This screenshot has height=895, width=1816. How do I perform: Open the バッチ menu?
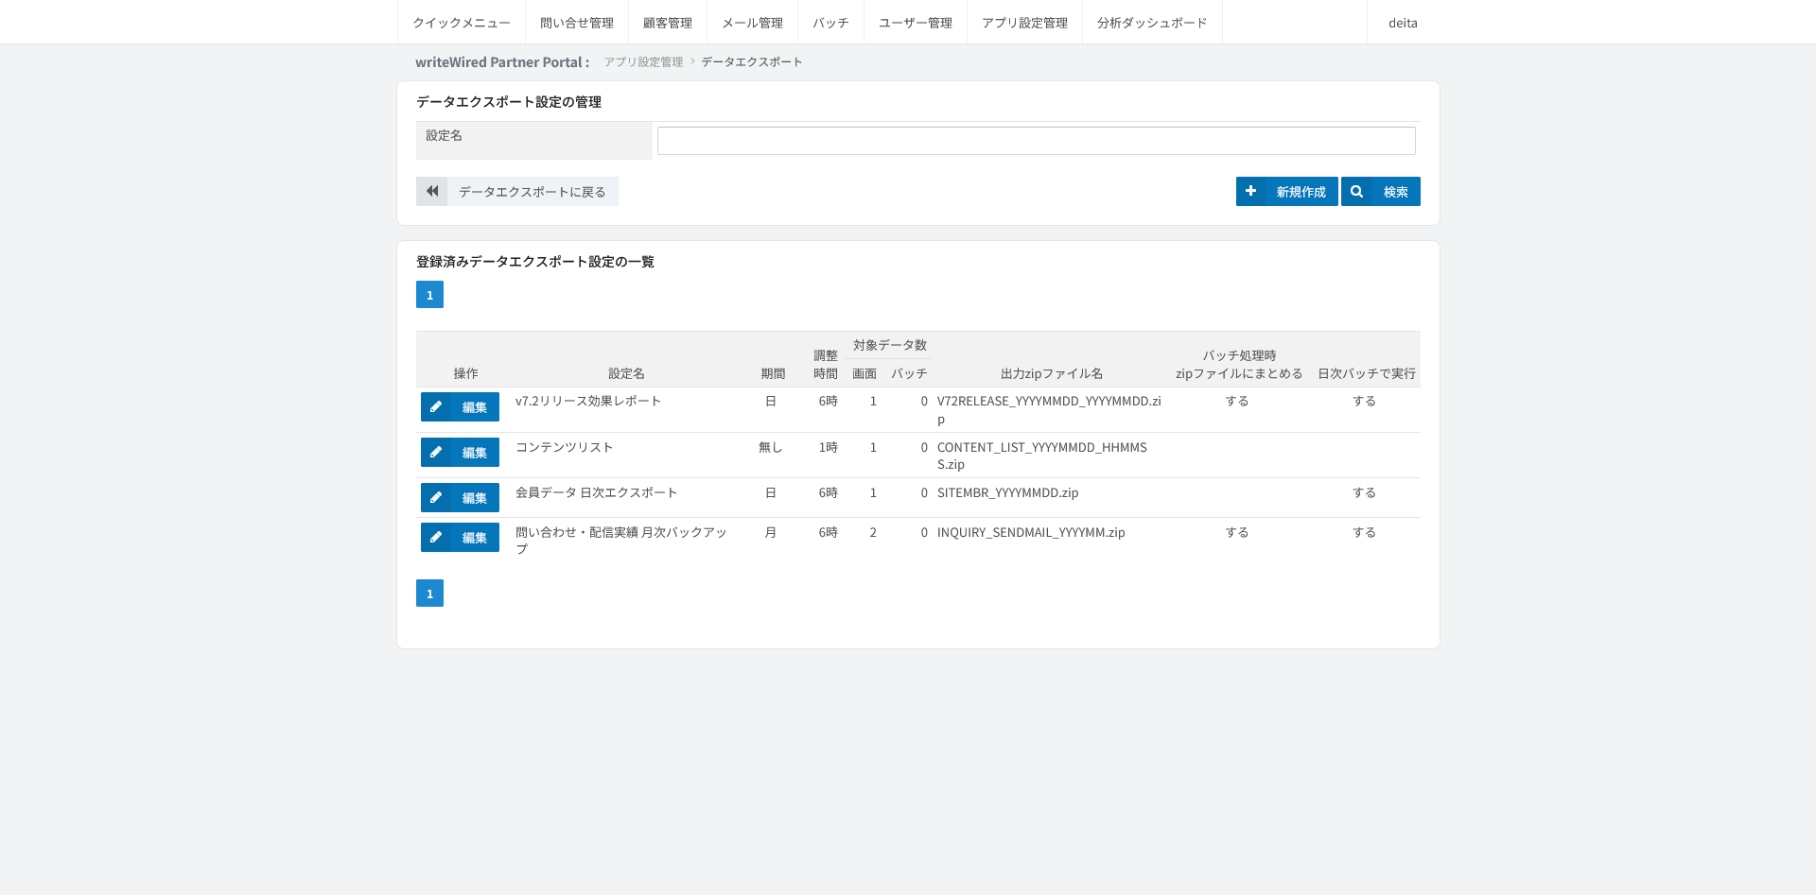(830, 23)
